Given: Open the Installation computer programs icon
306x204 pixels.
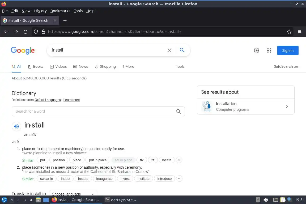Looking at the screenshot, I should tap(207, 107).
